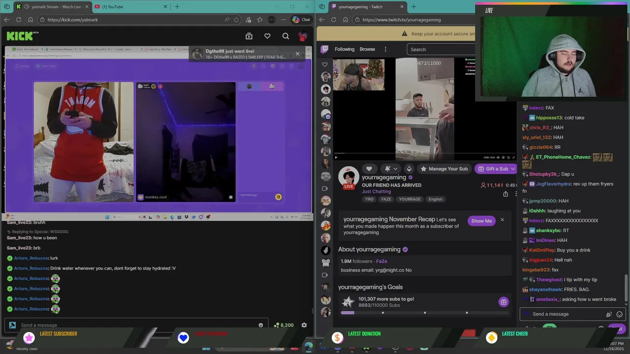Dismiss the Dgthe99 went live notification

coord(297,54)
